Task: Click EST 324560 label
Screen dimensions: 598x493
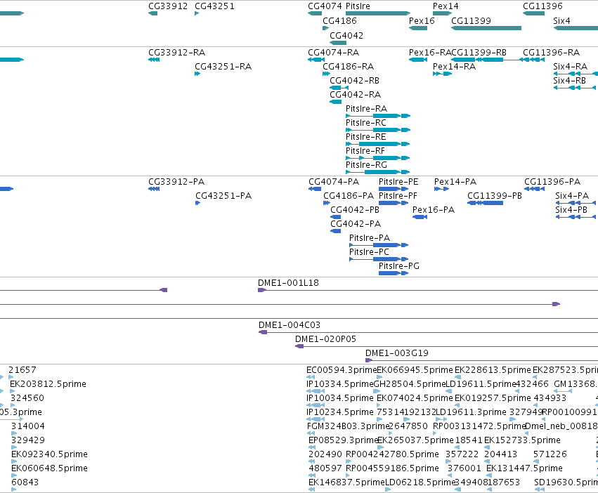Action: click(27, 398)
